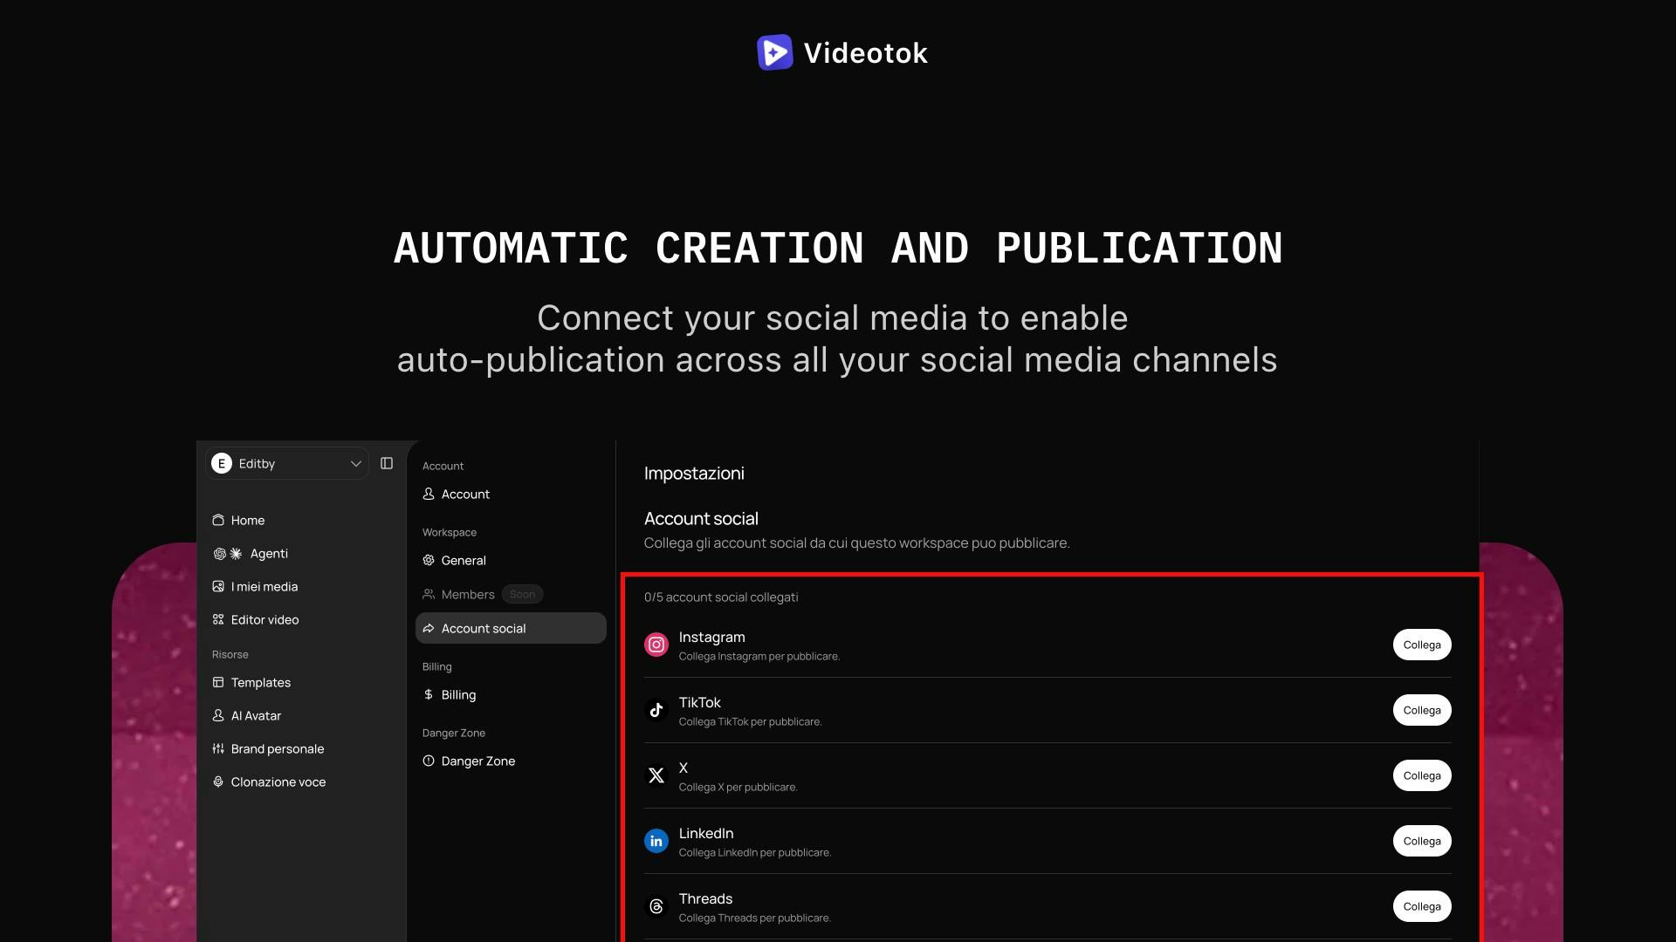The width and height of the screenshot is (1676, 942).
Task: Click the Threads row title
Action: click(x=705, y=898)
